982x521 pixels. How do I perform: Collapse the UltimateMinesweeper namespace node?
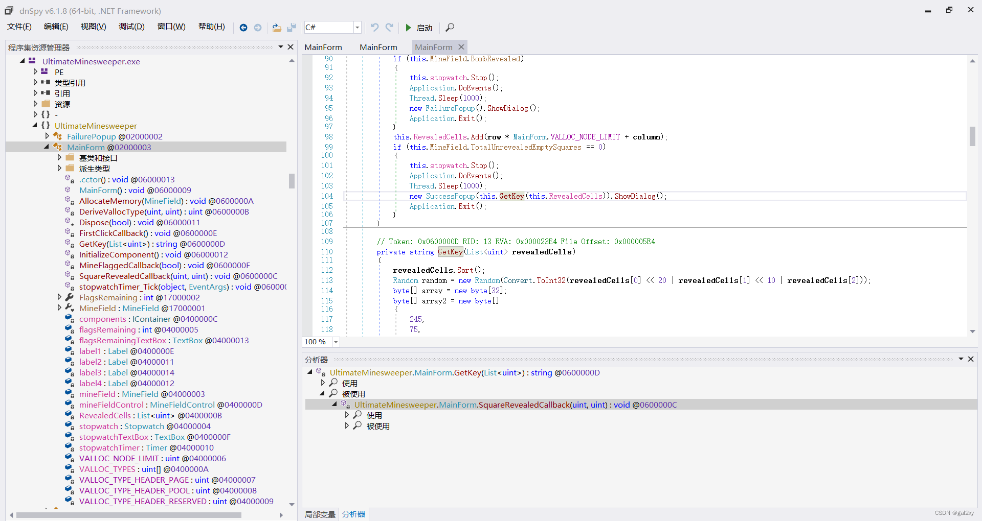35,125
